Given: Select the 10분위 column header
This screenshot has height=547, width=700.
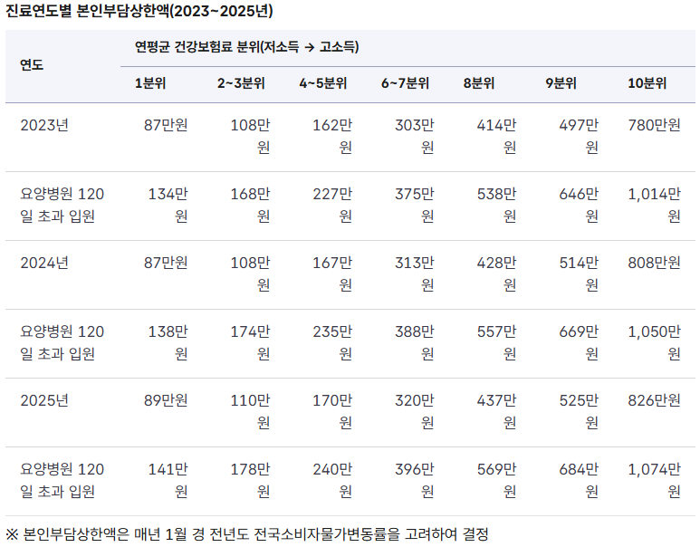Looking at the screenshot, I should (x=647, y=83).
